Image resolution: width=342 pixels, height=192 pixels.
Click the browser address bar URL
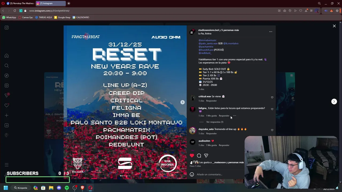pyautogui.click(x=49, y=11)
